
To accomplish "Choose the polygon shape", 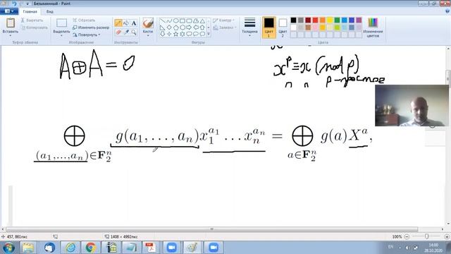I will point(196,21).
